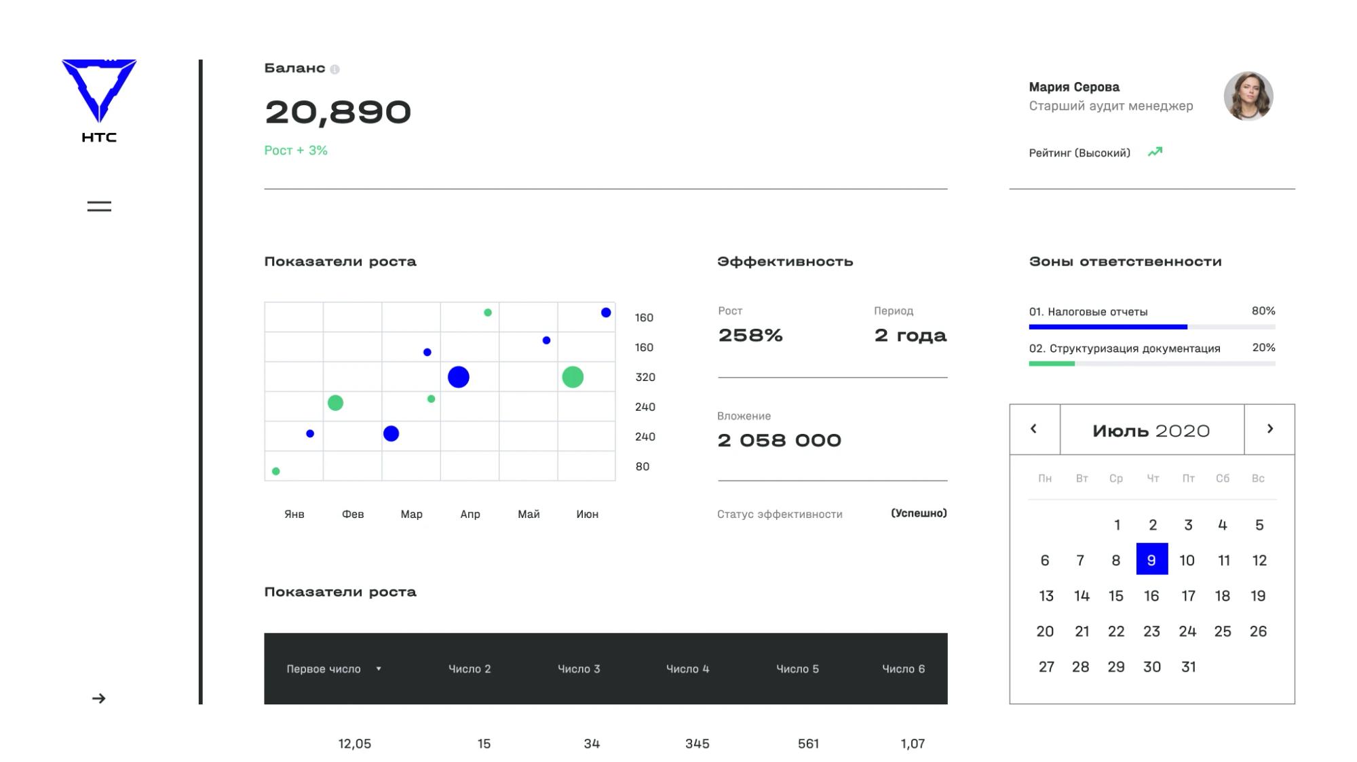Viewport: 1357px width, 762px height.
Task: Expand the Первое число column dropdown arrow
Action: click(x=379, y=669)
